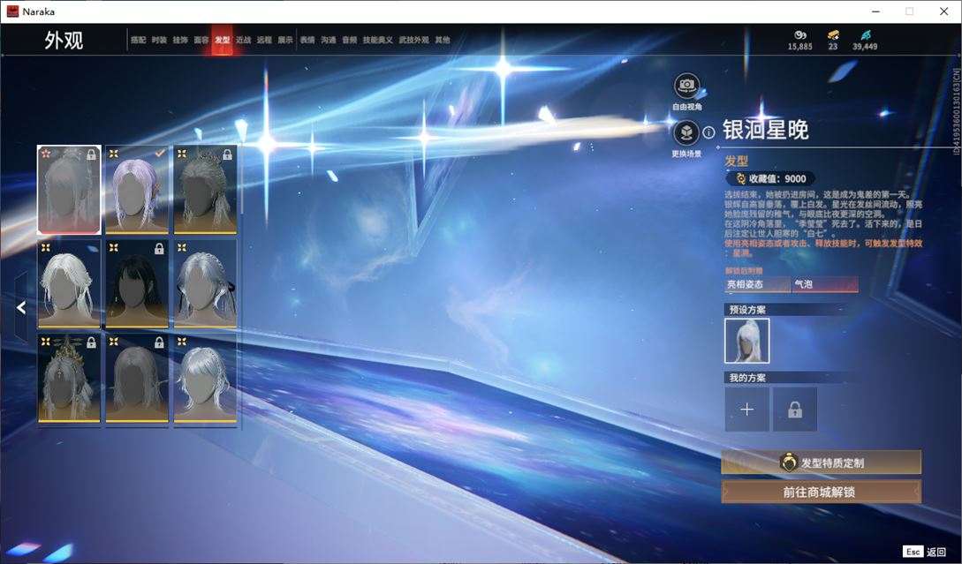Image resolution: width=962 pixels, height=564 pixels.
Task: Switch to the 远程 tab
Action: coord(264,40)
